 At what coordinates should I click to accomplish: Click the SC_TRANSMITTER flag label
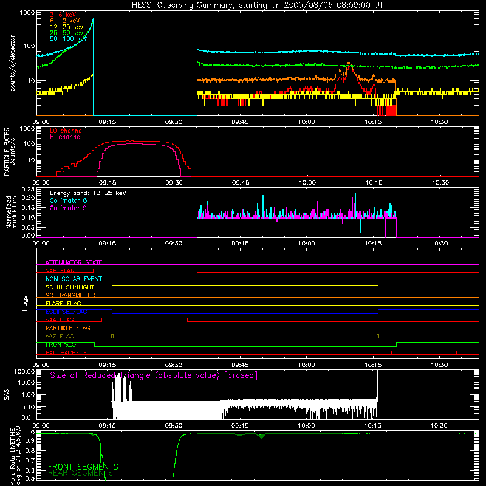tap(70, 295)
